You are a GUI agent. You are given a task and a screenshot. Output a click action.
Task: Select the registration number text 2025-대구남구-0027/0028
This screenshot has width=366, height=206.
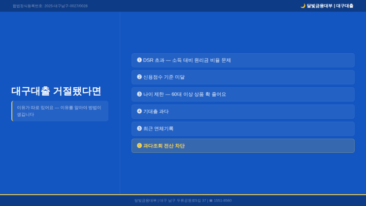(x=66, y=6)
